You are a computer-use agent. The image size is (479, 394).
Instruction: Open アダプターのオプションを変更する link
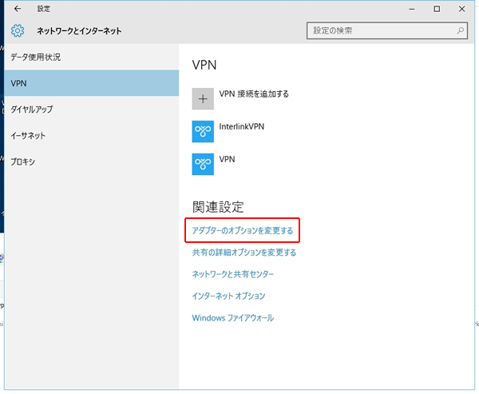point(243,231)
